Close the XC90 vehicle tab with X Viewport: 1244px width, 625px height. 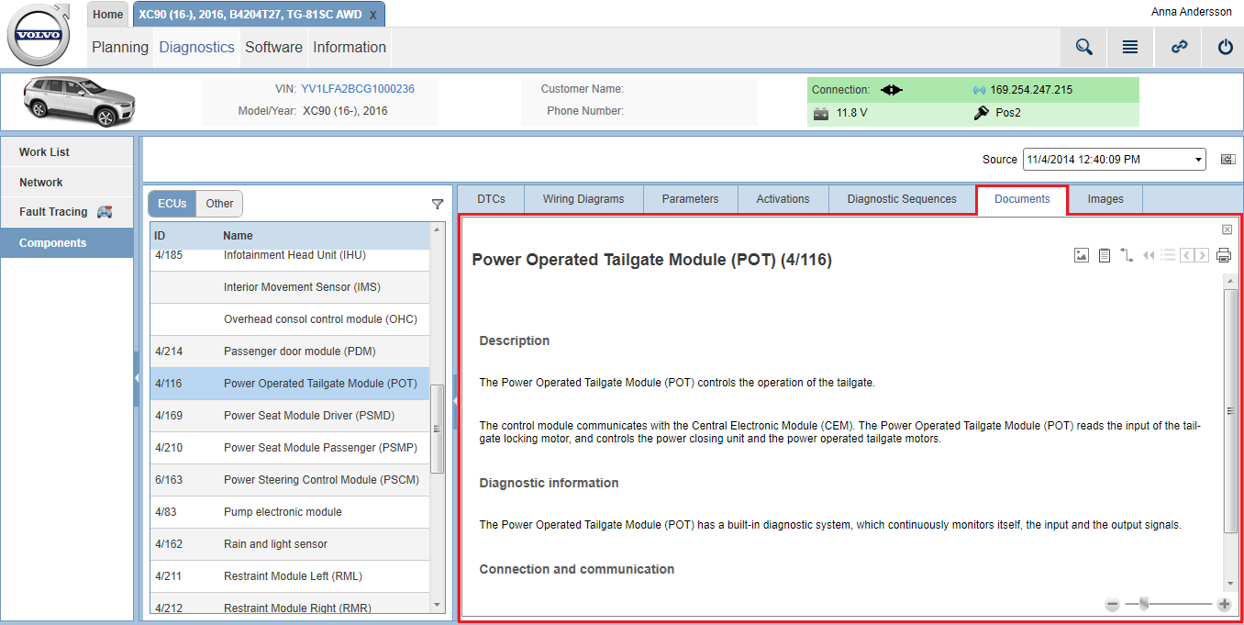[372, 15]
